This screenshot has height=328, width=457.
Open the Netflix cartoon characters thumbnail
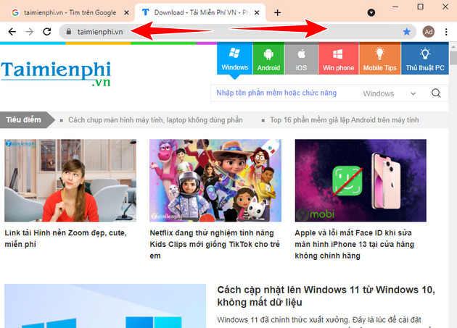(x=215, y=180)
